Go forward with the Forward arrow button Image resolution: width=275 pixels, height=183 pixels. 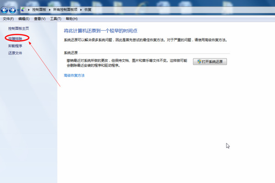tap(12, 10)
